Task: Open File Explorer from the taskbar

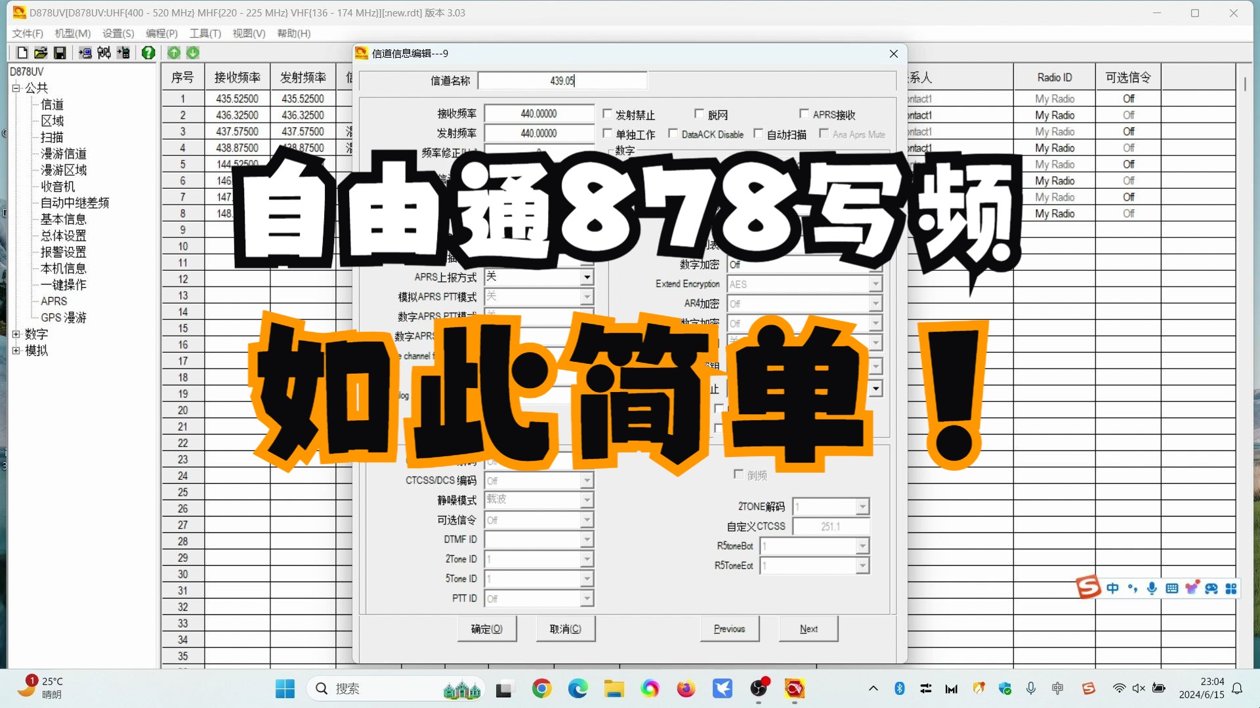Action: pos(614,689)
